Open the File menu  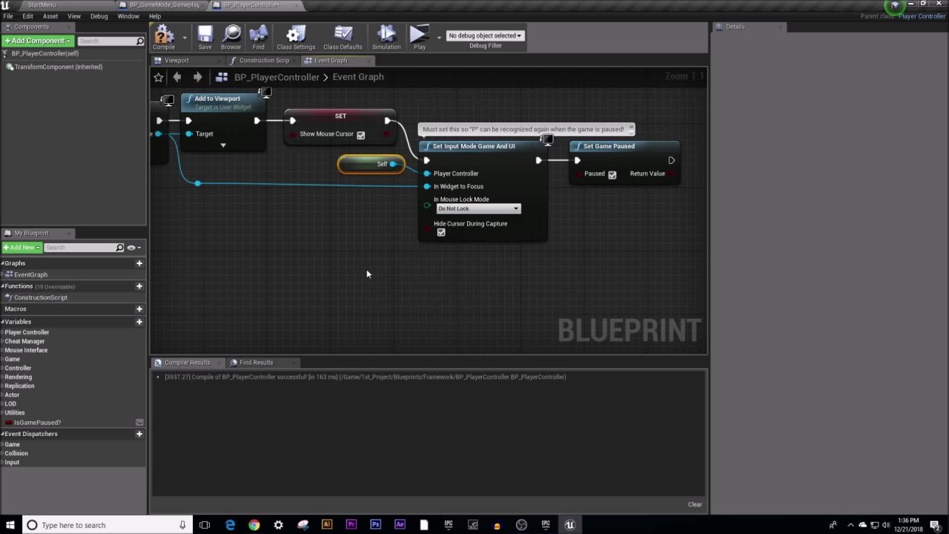point(8,16)
